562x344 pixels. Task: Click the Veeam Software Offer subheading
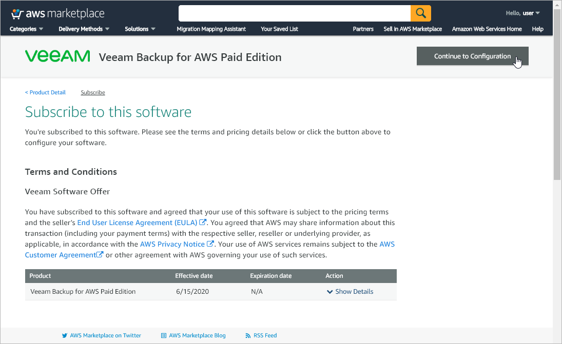(67, 192)
